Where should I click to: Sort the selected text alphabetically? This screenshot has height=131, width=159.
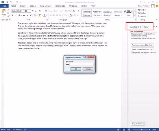74,11
